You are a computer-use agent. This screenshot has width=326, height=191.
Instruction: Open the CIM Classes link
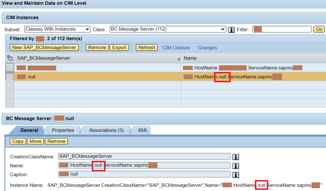[176, 48]
